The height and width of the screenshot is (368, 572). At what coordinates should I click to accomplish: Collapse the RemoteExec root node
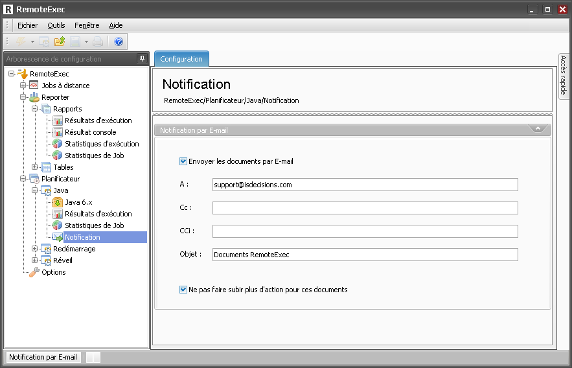11,74
